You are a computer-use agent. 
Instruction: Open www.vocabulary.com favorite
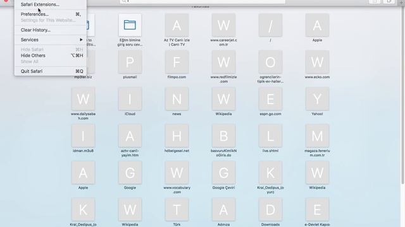177,173
